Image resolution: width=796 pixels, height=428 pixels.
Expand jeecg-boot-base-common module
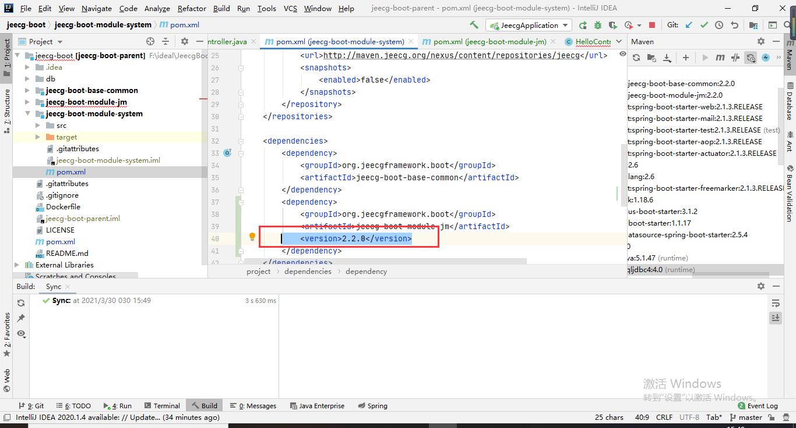pyautogui.click(x=27, y=91)
